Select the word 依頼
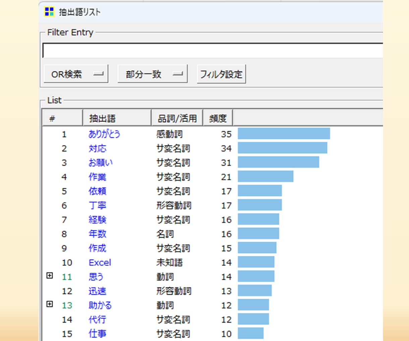This screenshot has height=341, width=409. [x=97, y=191]
